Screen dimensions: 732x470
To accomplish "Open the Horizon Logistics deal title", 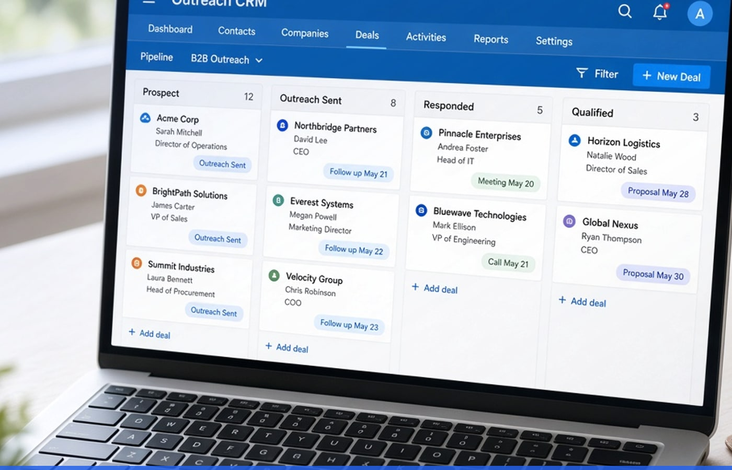I will 624,142.
